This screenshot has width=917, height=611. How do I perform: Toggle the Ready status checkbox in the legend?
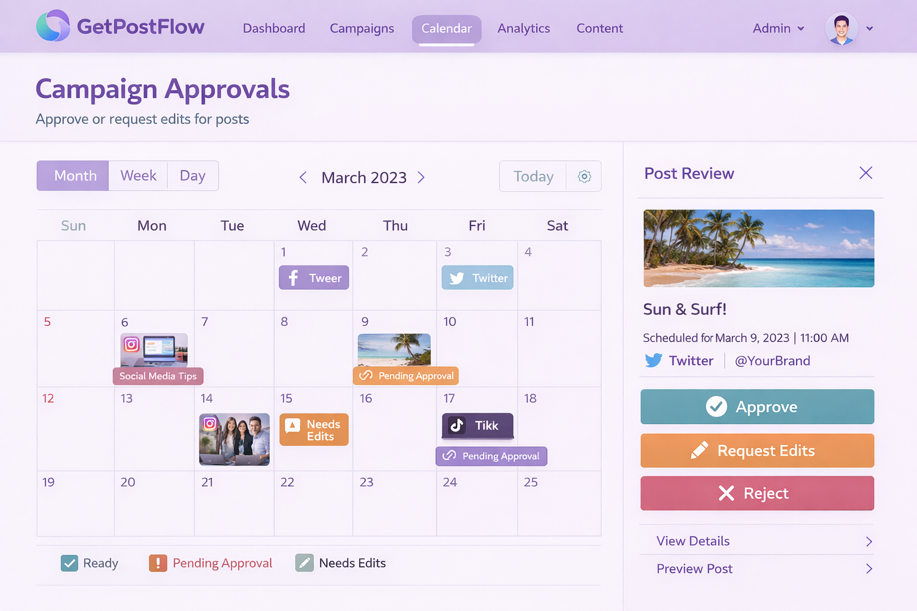point(69,563)
